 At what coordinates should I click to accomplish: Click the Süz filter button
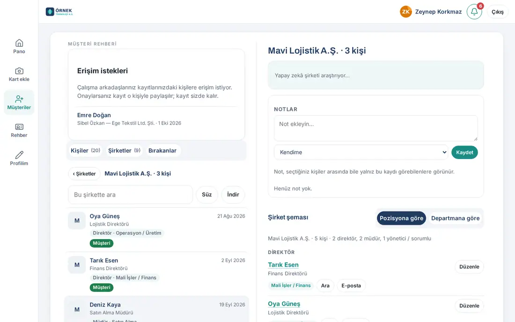click(207, 195)
